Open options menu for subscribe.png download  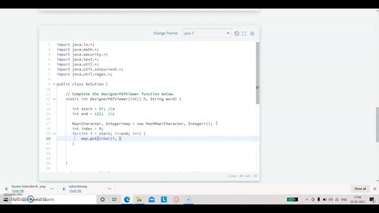pos(110,189)
